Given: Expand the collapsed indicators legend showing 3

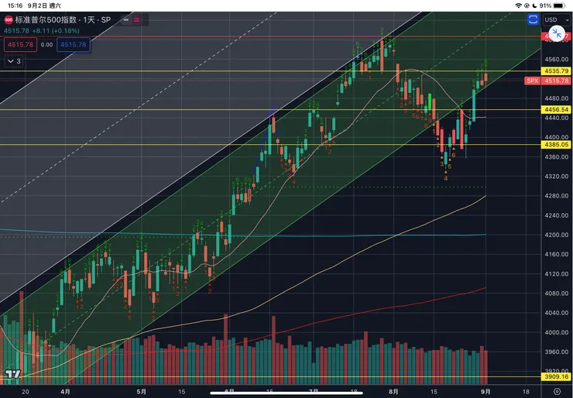Looking at the screenshot, I should 15,60.
